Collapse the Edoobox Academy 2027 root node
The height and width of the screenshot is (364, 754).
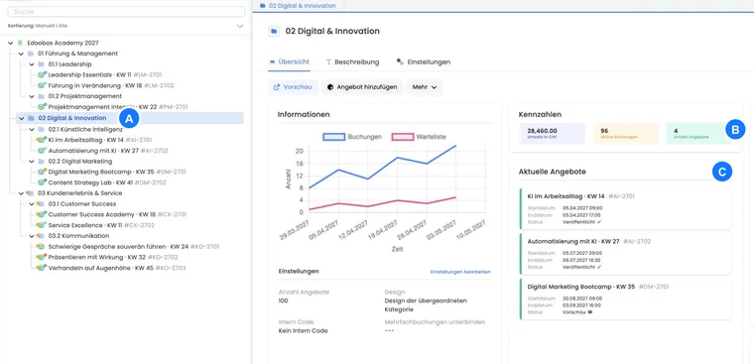(x=11, y=43)
